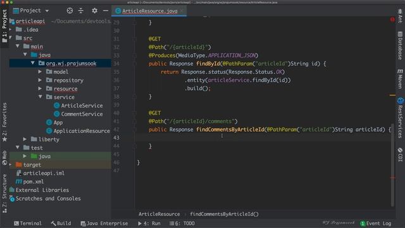Expand the repository package
405x228 pixels.
pyautogui.click(x=40, y=80)
